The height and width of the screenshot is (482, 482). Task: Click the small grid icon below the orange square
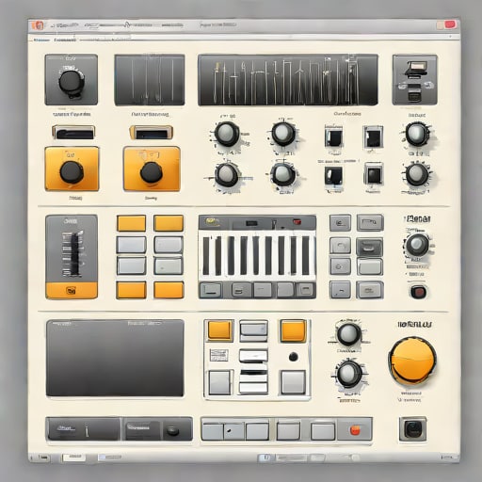pyautogui.click(x=218, y=355)
